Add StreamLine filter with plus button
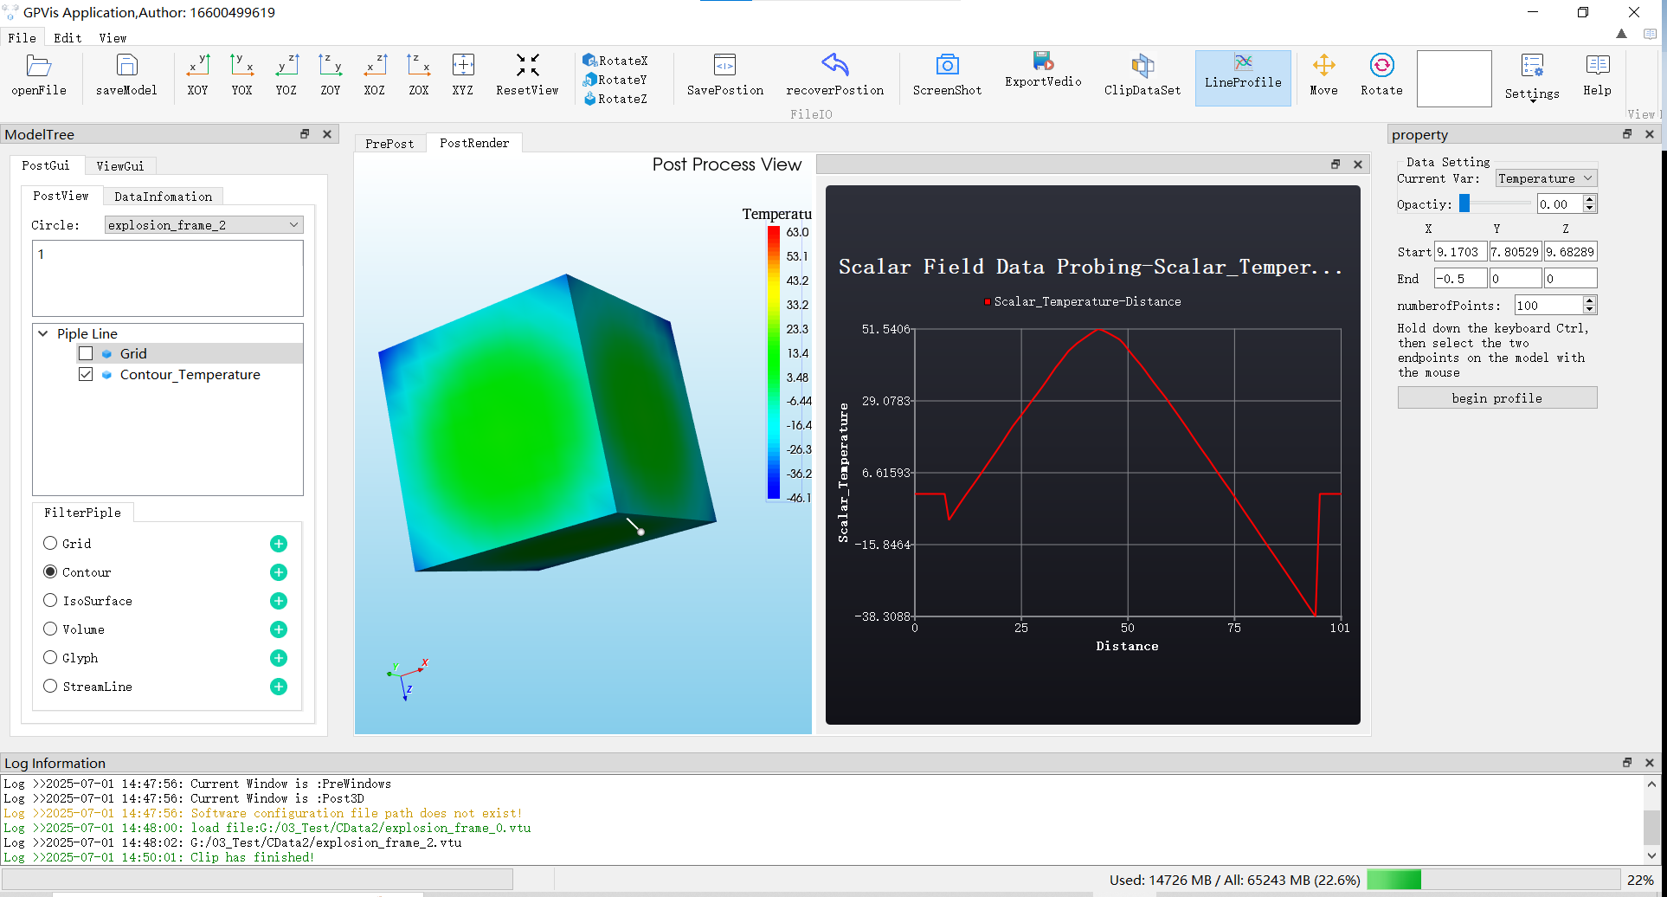 pyautogui.click(x=279, y=687)
